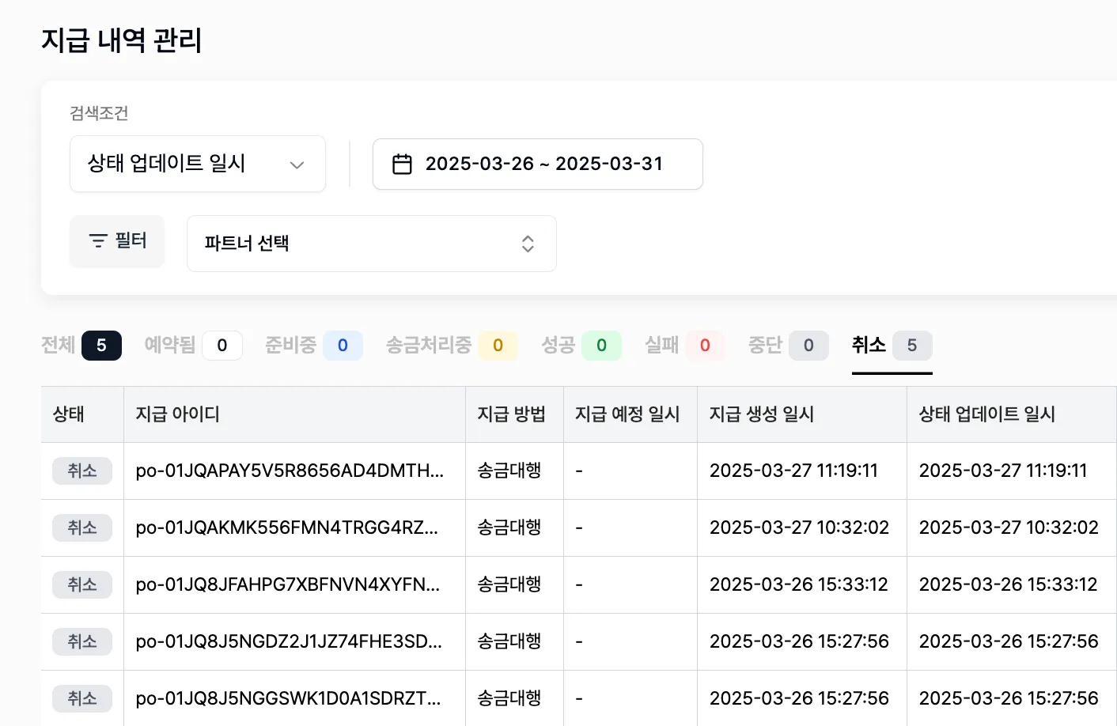Select the 예약됨 tab
1117x726 pixels.
pyautogui.click(x=192, y=345)
